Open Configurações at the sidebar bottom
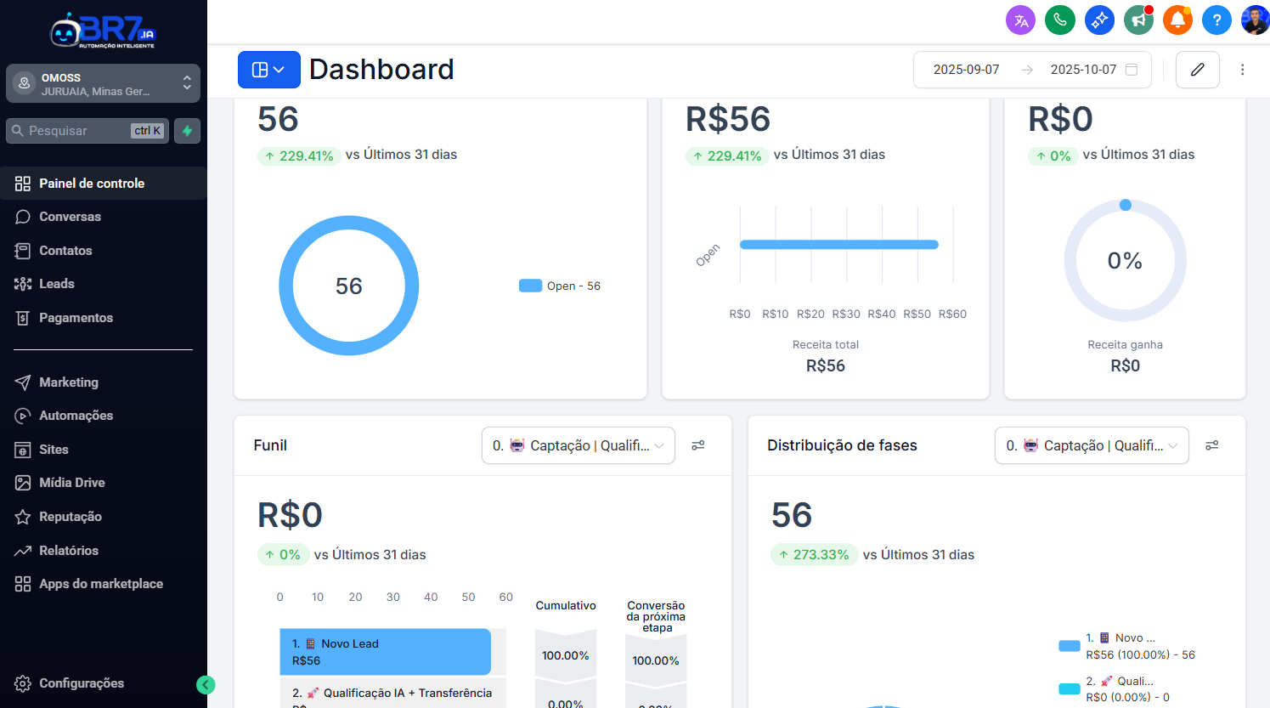 (81, 683)
